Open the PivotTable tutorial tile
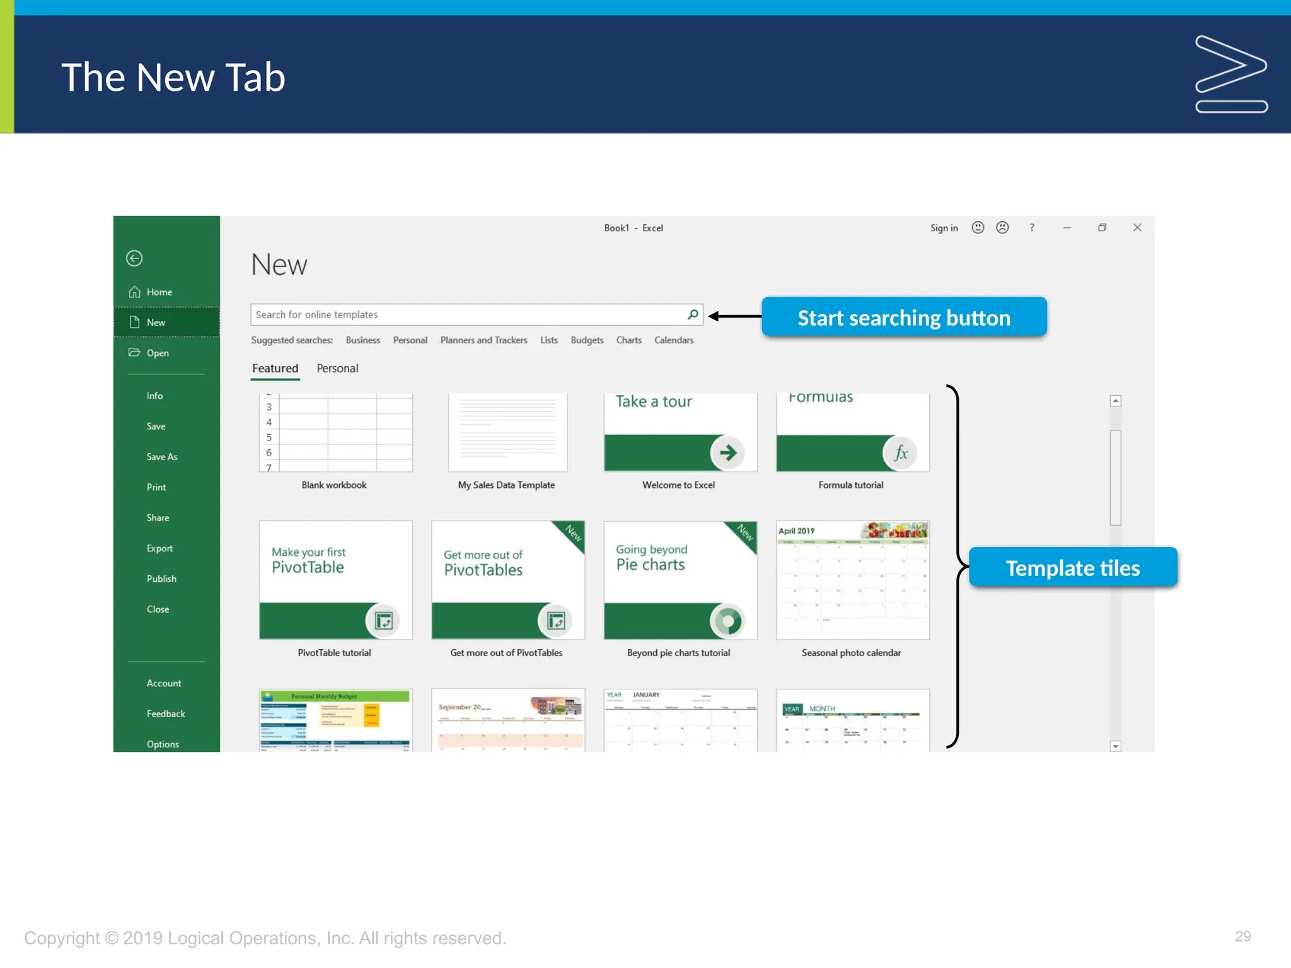The width and height of the screenshot is (1291, 968). coord(335,589)
